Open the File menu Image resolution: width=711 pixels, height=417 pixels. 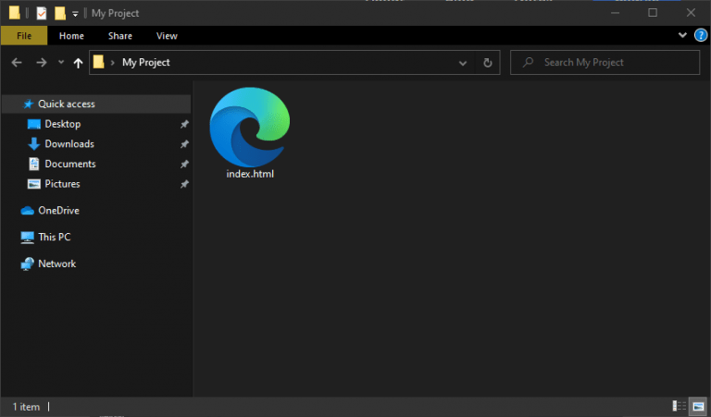[x=25, y=35]
